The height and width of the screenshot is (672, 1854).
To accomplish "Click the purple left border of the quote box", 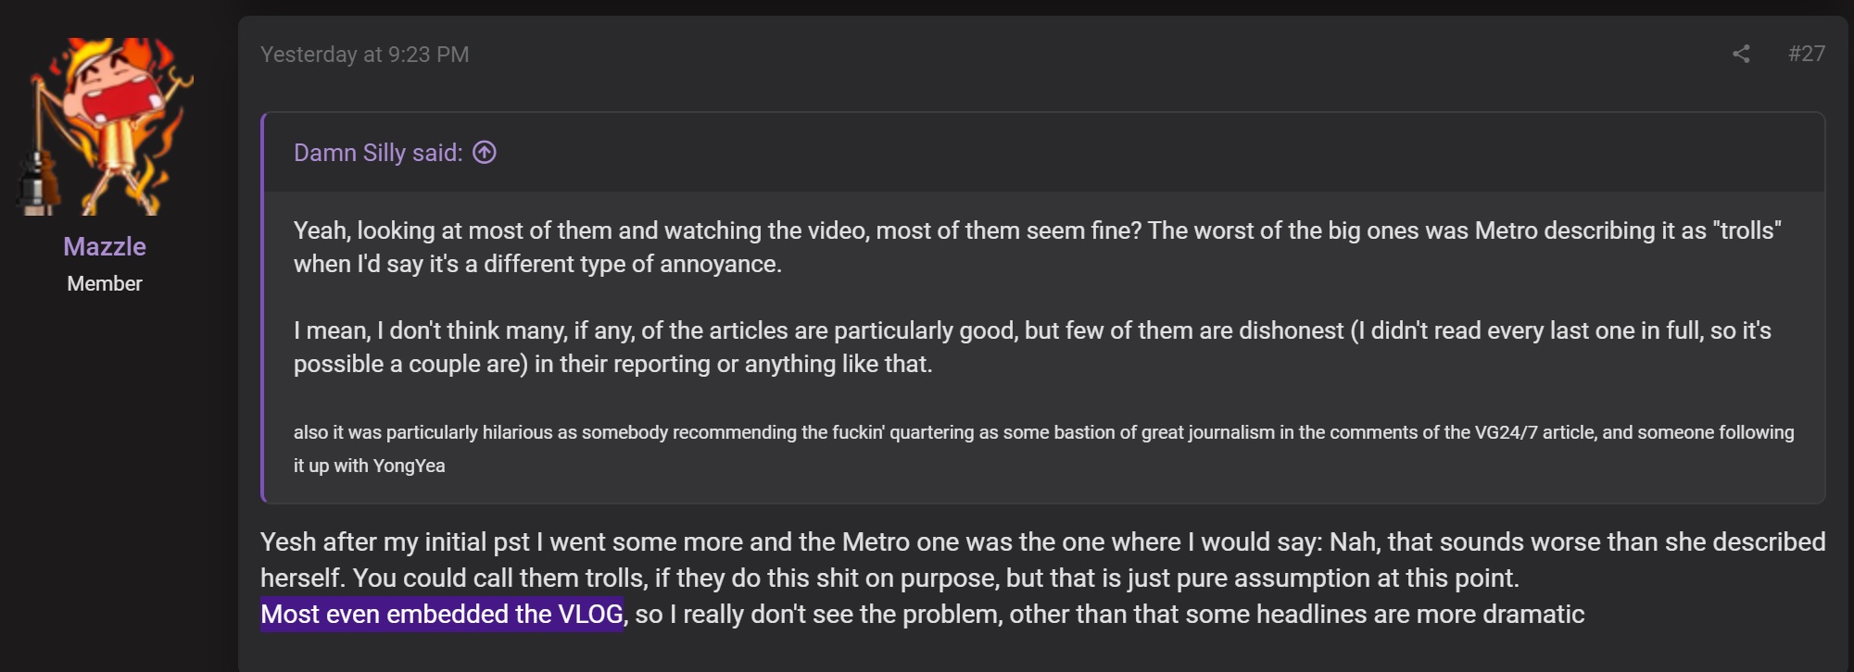I will click(263, 307).
